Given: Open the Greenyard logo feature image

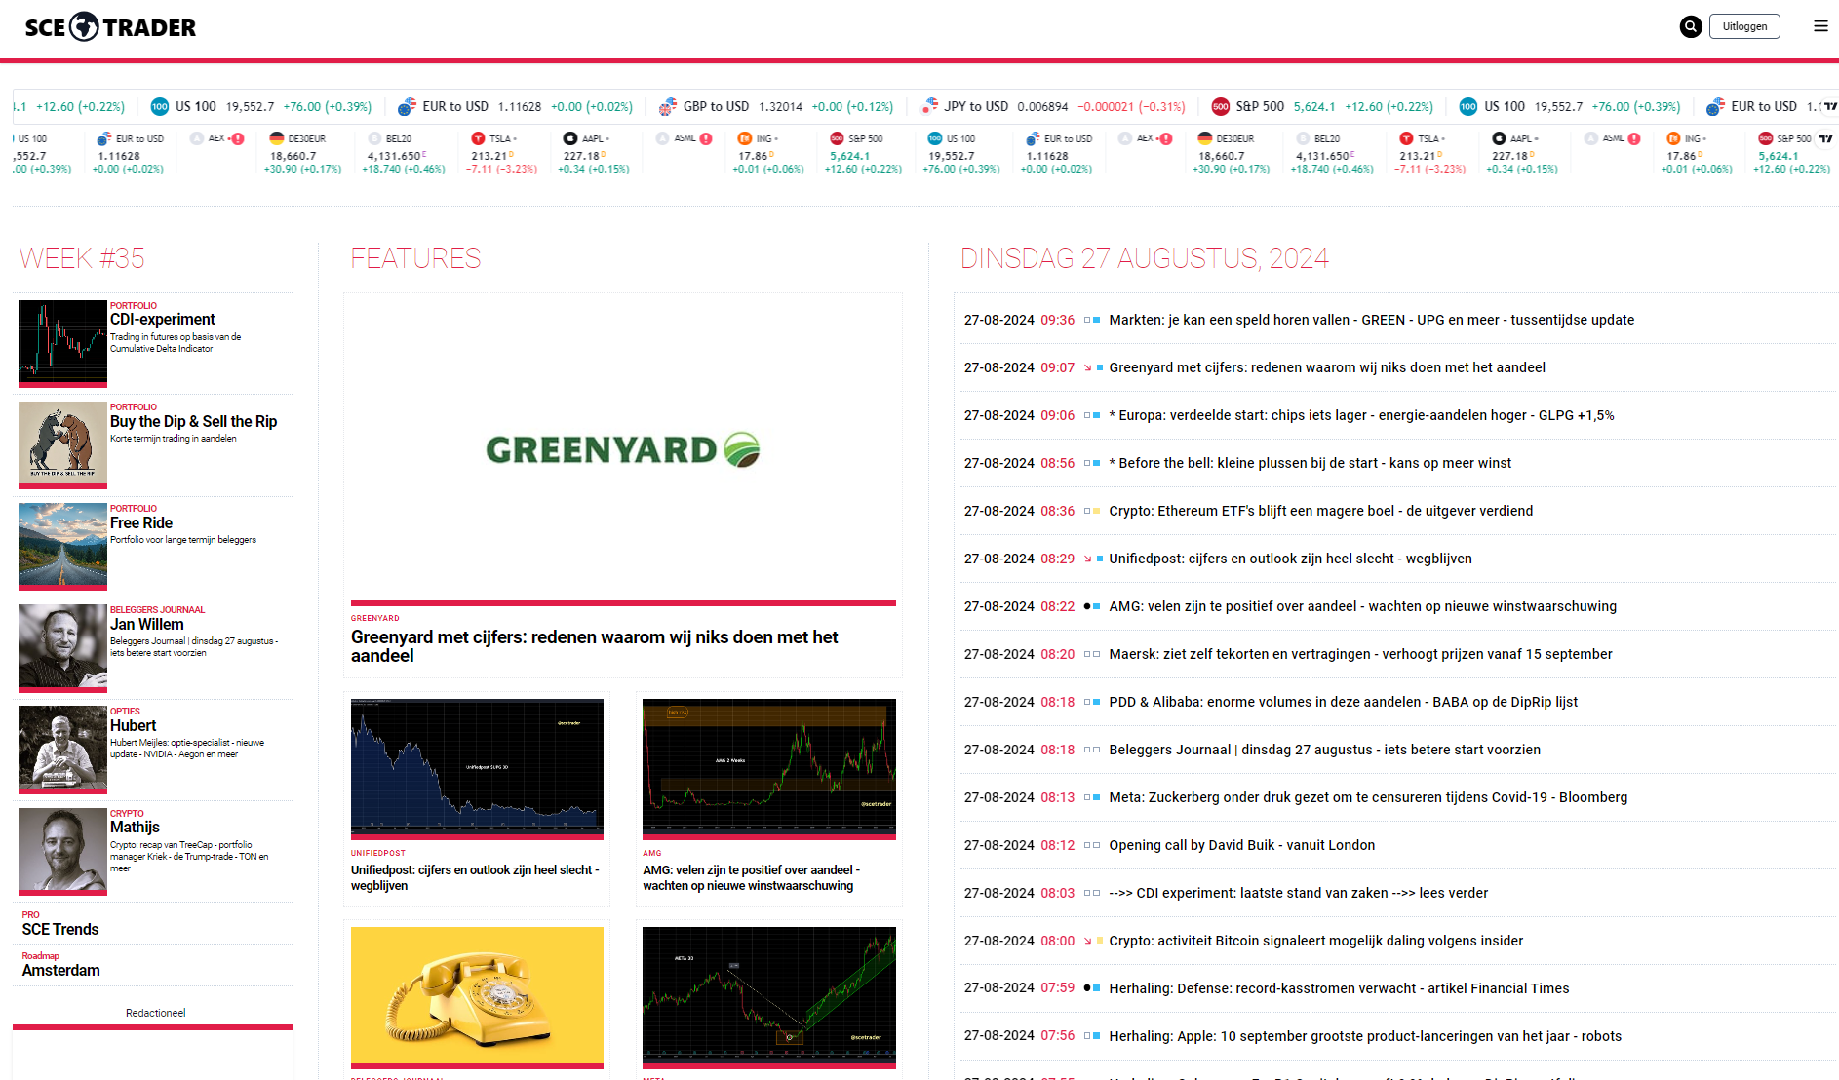Looking at the screenshot, I should point(623,449).
